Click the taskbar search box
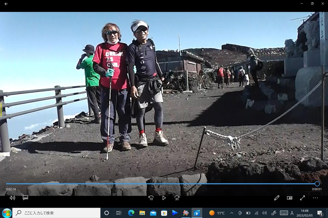This screenshot has height=218, width=328. pos(56,213)
